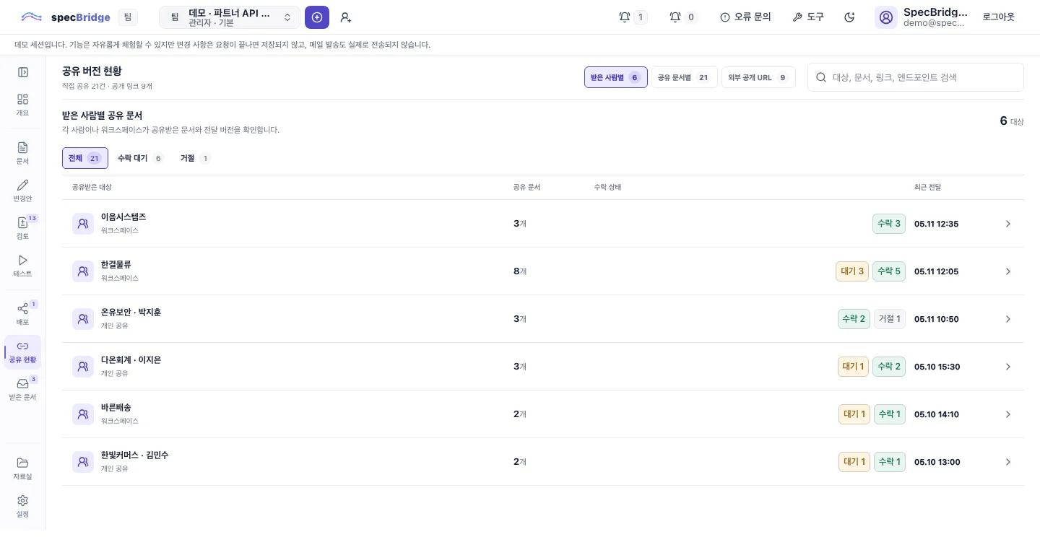The width and height of the screenshot is (1040, 537).
Task: Select the 전체 21 filter
Action: pos(85,158)
